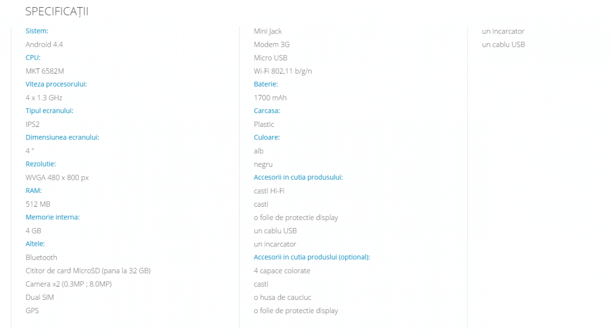Image resolution: width=611 pixels, height=335 pixels.
Task: Click the Android 4.4 value
Action: [44, 44]
